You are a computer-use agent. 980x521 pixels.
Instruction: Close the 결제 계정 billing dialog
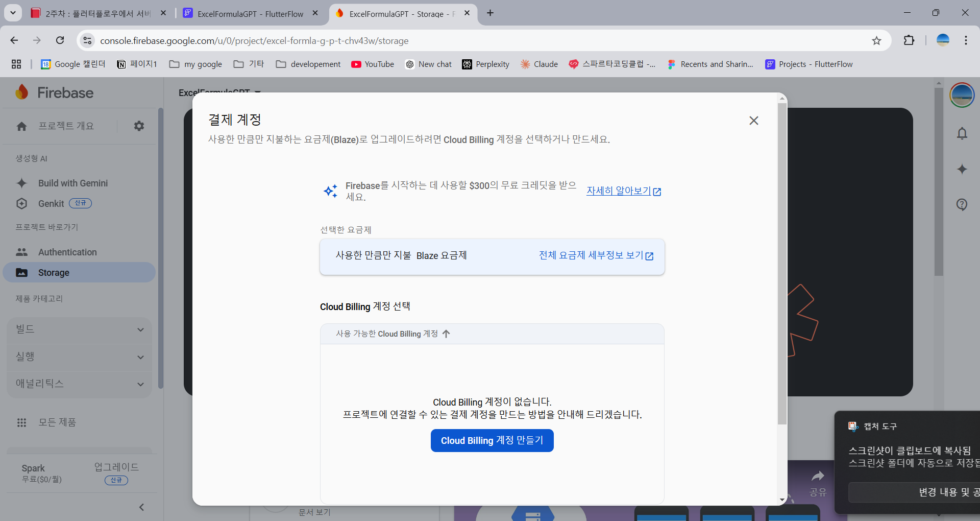tap(753, 121)
